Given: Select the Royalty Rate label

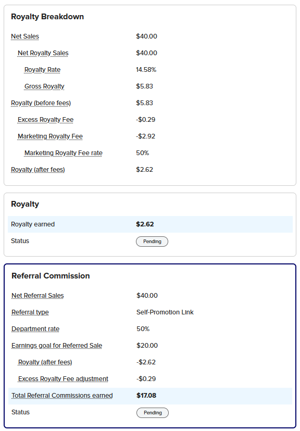Looking at the screenshot, I should pyautogui.click(x=42, y=70).
